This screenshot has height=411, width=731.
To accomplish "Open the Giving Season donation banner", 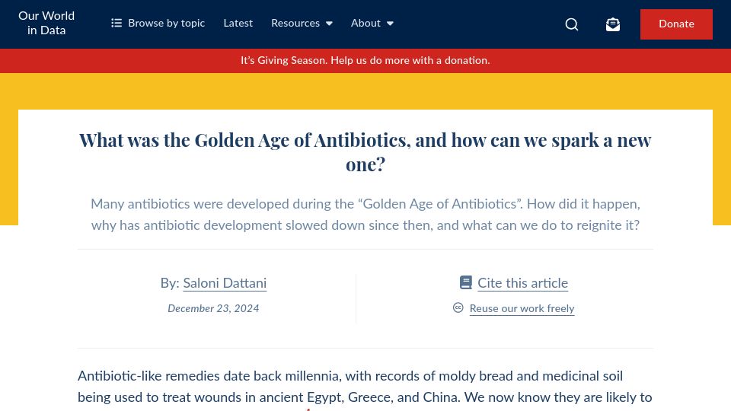I will click(x=365, y=61).
